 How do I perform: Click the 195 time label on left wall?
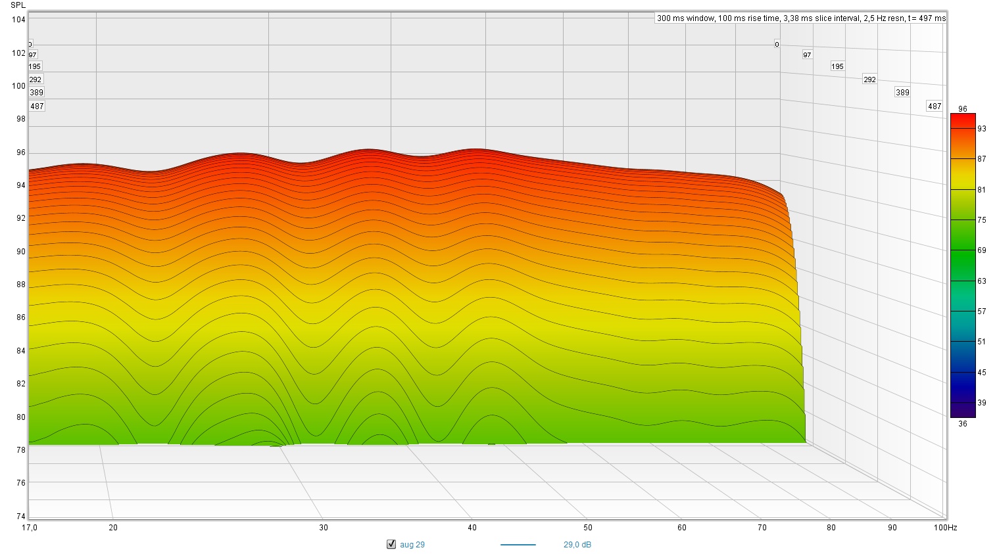click(x=35, y=66)
